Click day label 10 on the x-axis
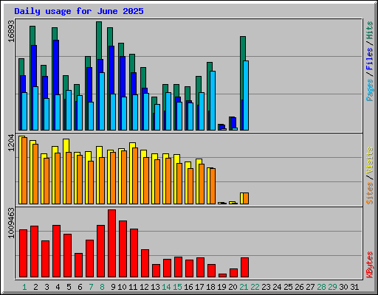Viewport: 378px width, 295px height. pos(122,287)
